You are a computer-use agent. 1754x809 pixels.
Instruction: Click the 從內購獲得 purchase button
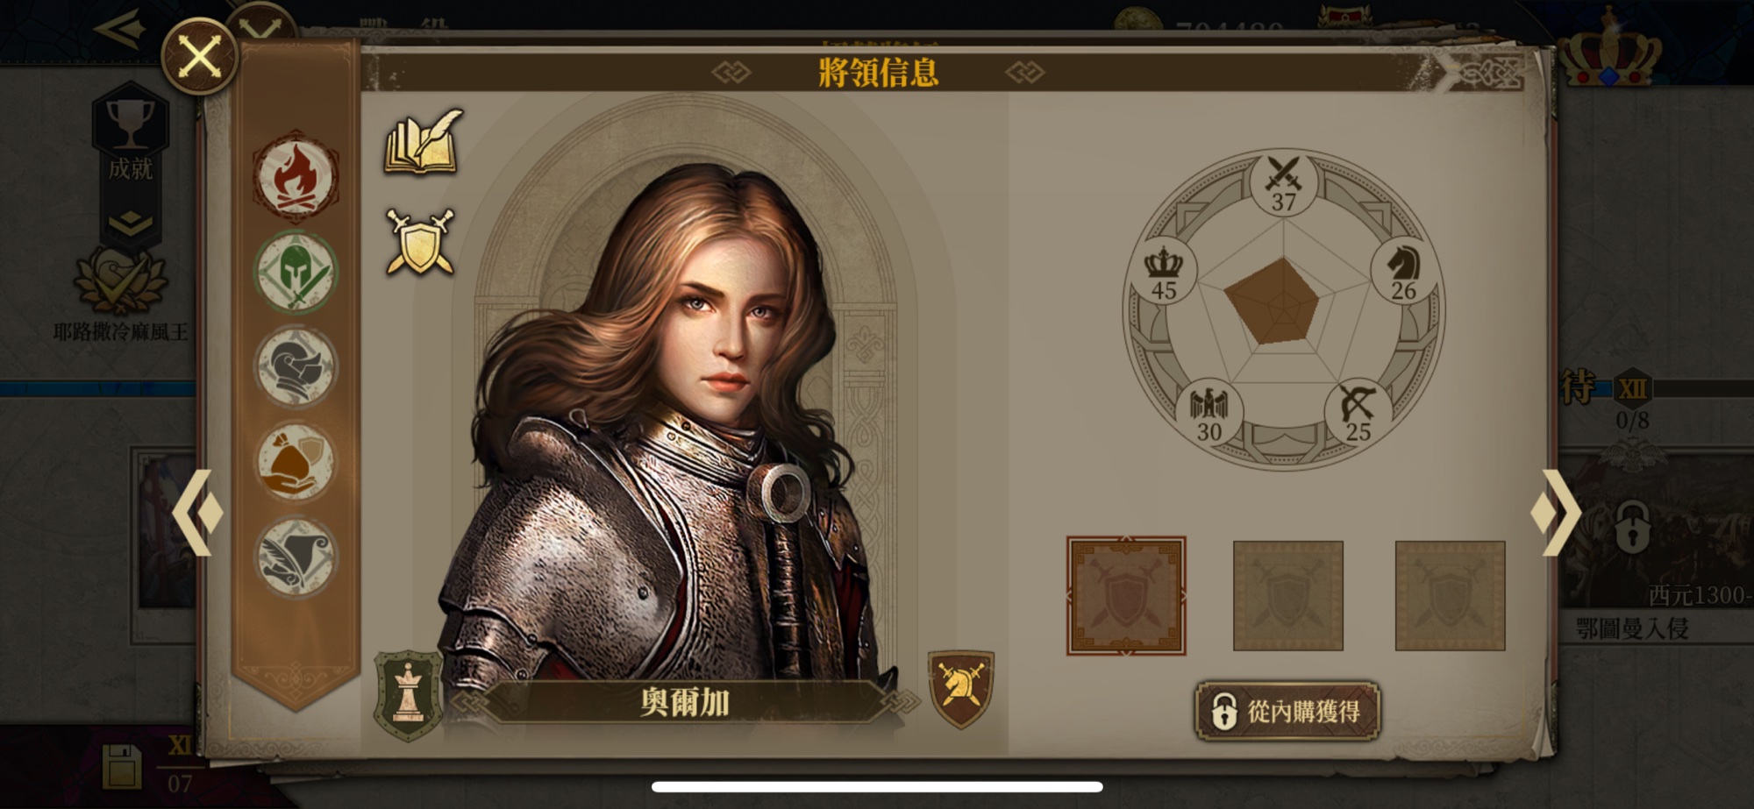[x=1287, y=711]
